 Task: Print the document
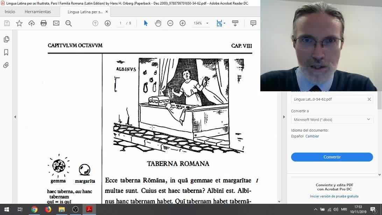point(44,23)
